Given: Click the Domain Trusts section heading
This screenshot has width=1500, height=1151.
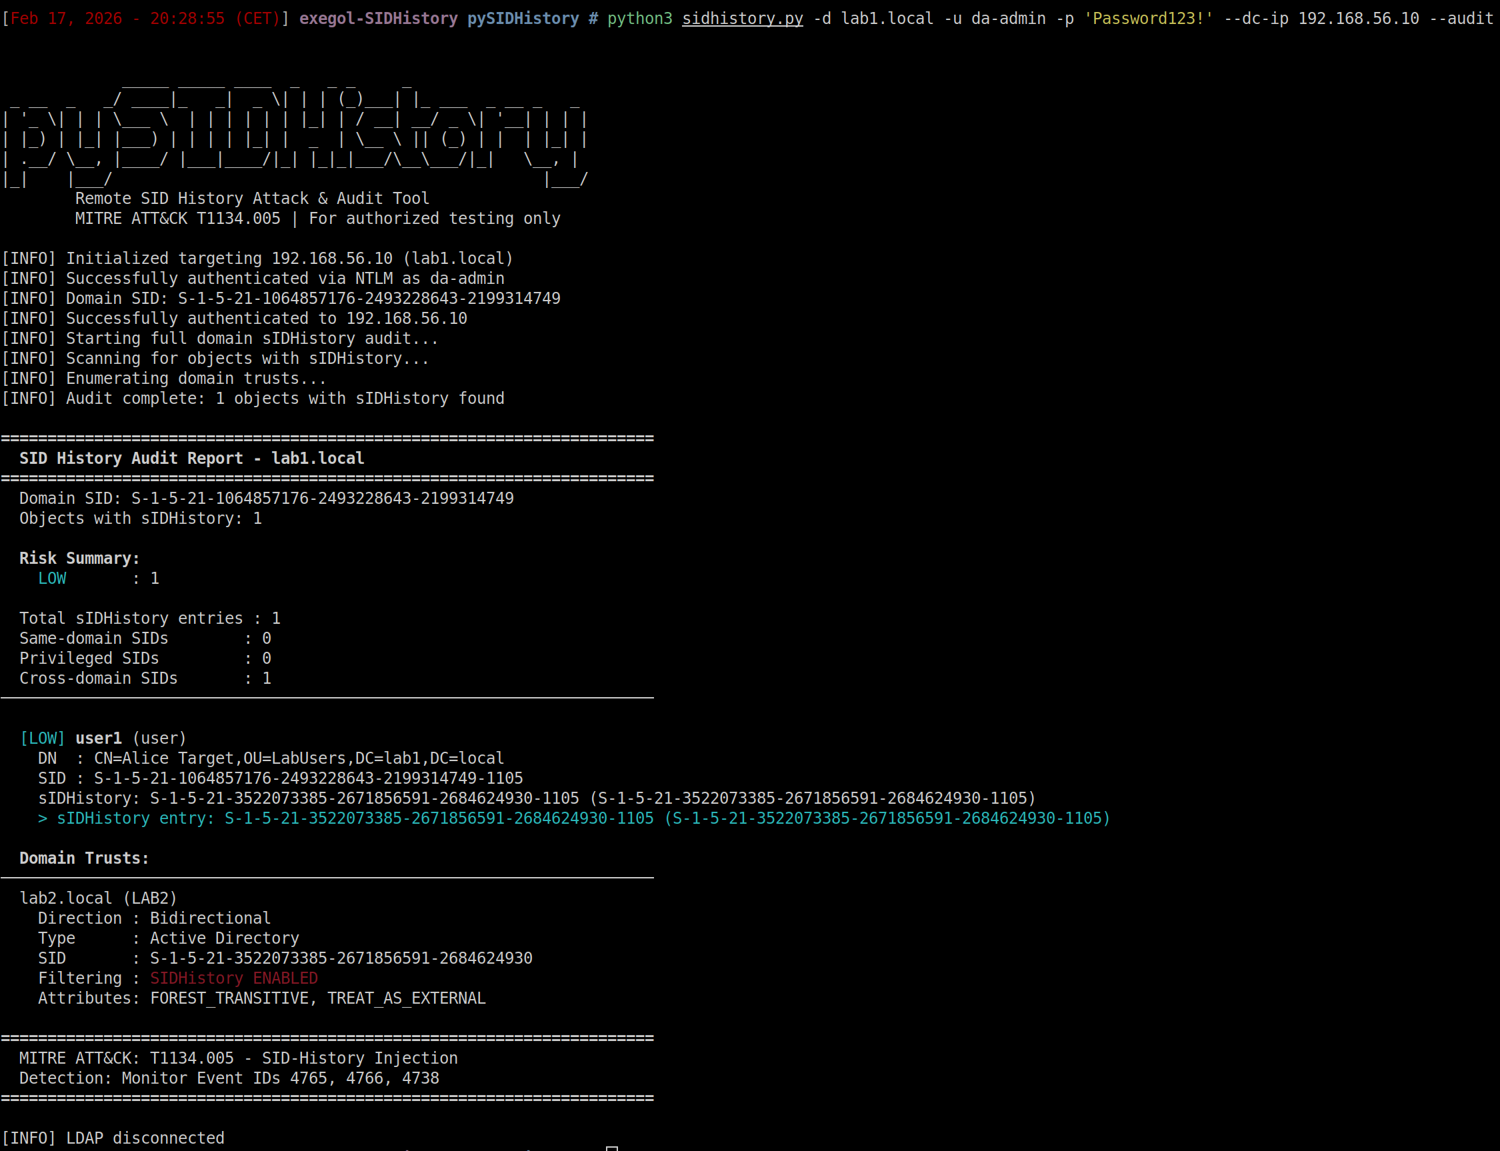Looking at the screenshot, I should tap(83, 858).
